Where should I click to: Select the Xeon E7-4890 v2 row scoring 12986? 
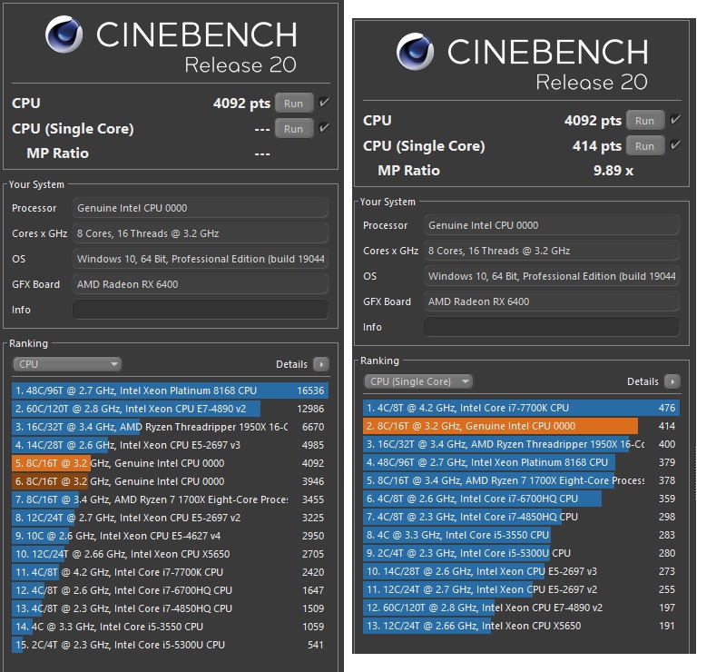(x=170, y=409)
